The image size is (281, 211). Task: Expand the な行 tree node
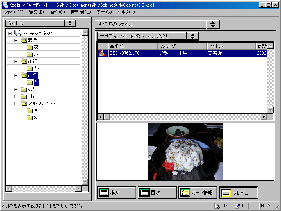(x=16, y=89)
